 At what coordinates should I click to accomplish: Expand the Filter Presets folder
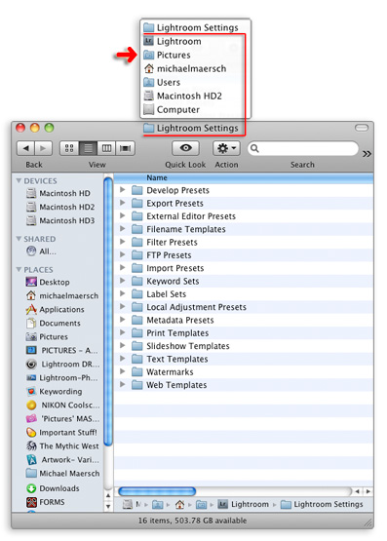click(123, 242)
